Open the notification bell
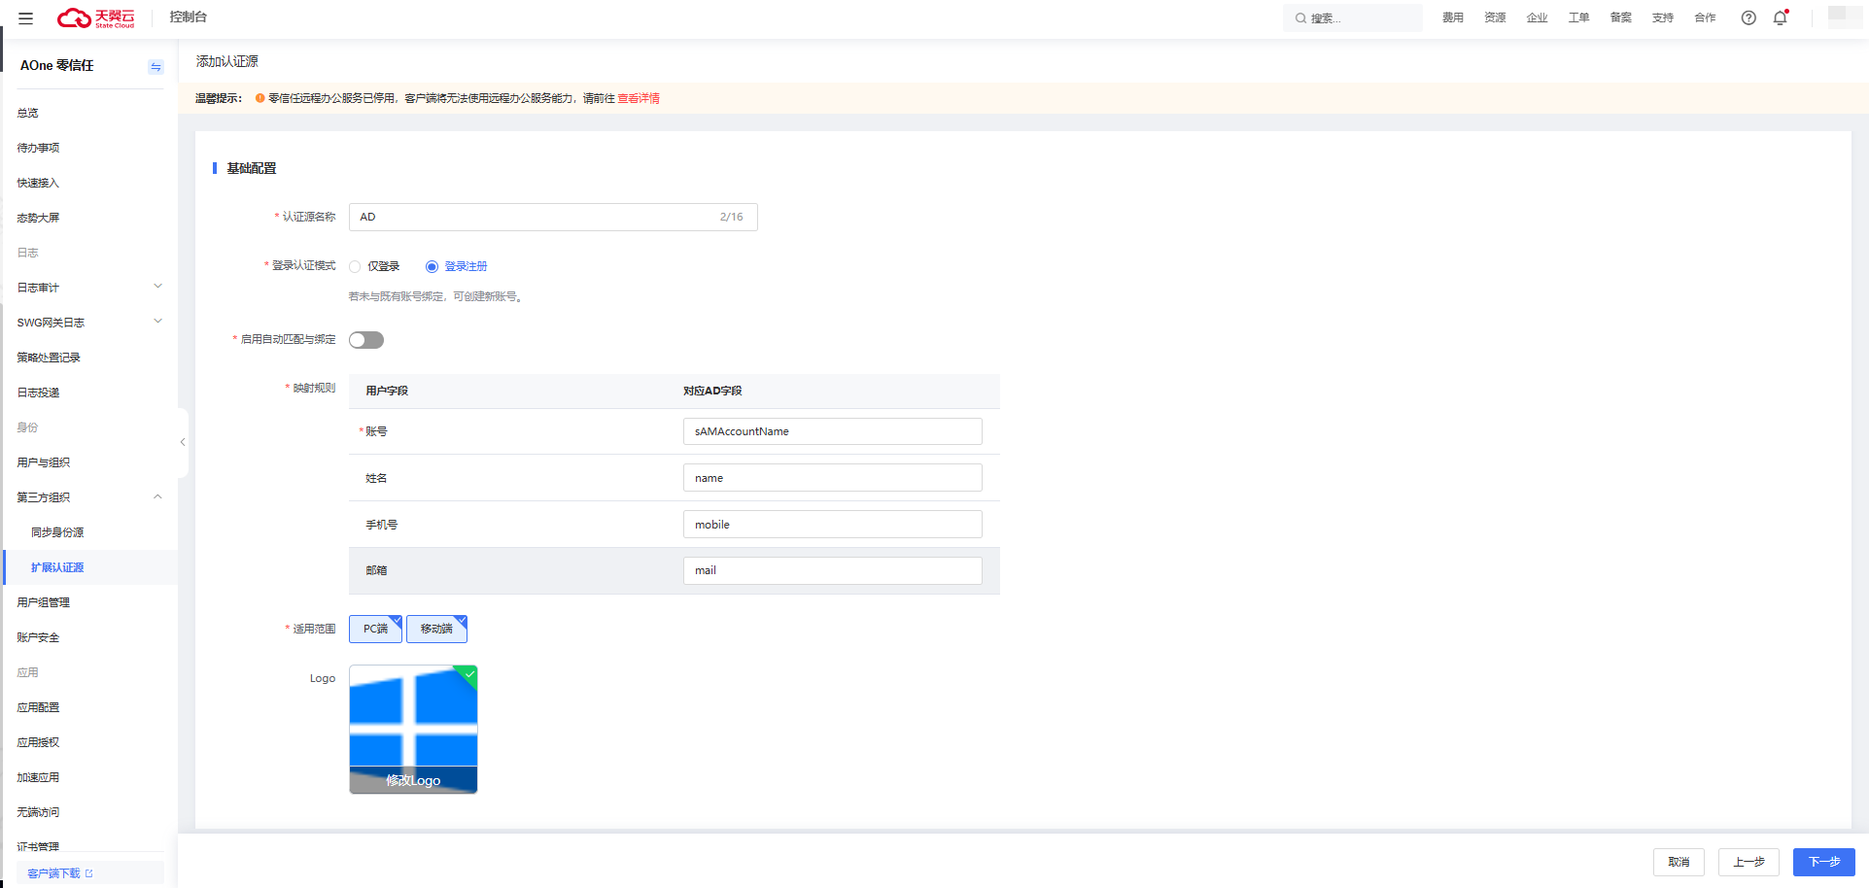 pyautogui.click(x=1781, y=17)
